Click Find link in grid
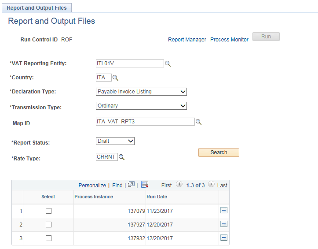Screen dimensions: 318x249 coord(117,186)
